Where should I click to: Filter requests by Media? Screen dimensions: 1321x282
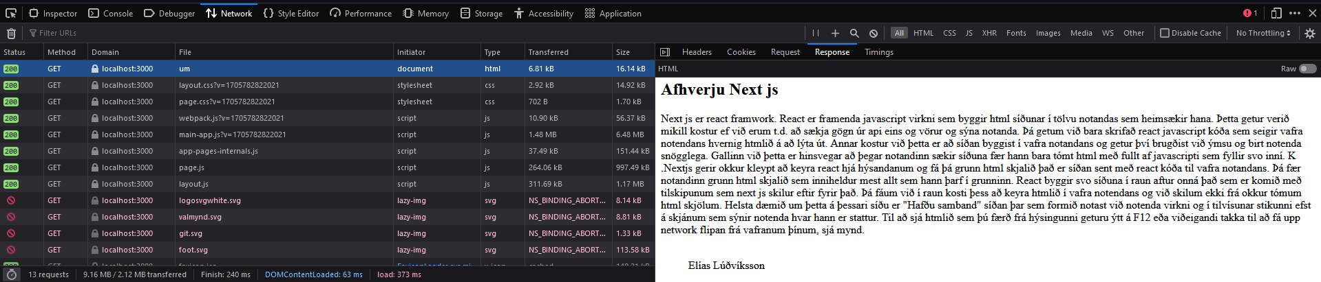tap(1081, 33)
